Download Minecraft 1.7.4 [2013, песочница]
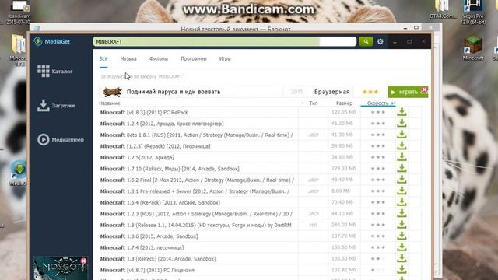 coord(402,247)
